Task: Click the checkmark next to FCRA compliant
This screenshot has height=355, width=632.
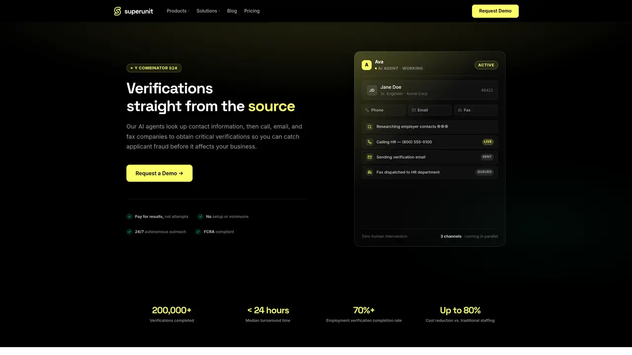Action: tap(198, 232)
